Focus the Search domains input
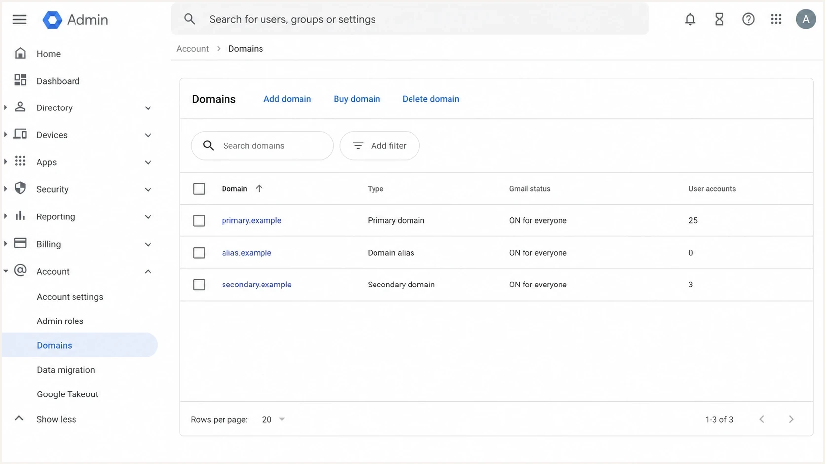Screen dimensions: 825x464 [x=262, y=145]
